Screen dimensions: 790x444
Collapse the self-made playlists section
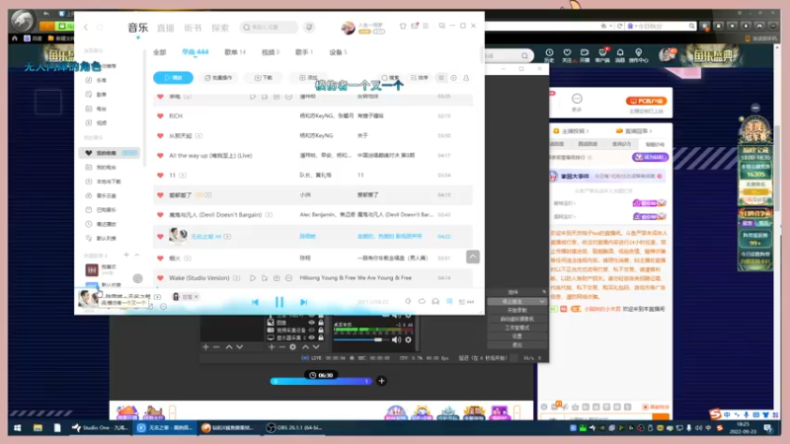coord(137,256)
